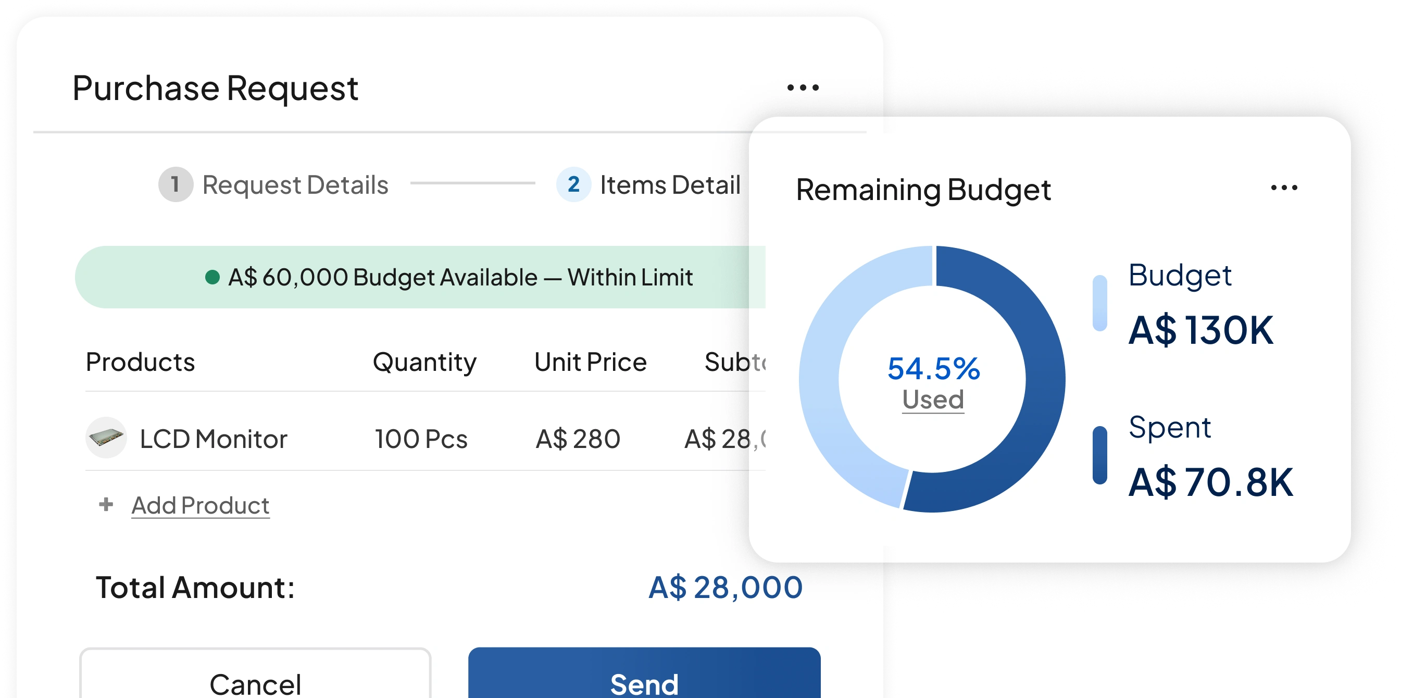Screen dimensions: 1401x698
Task: Click the A$ 70.8K spent value
Action: coord(1211,482)
